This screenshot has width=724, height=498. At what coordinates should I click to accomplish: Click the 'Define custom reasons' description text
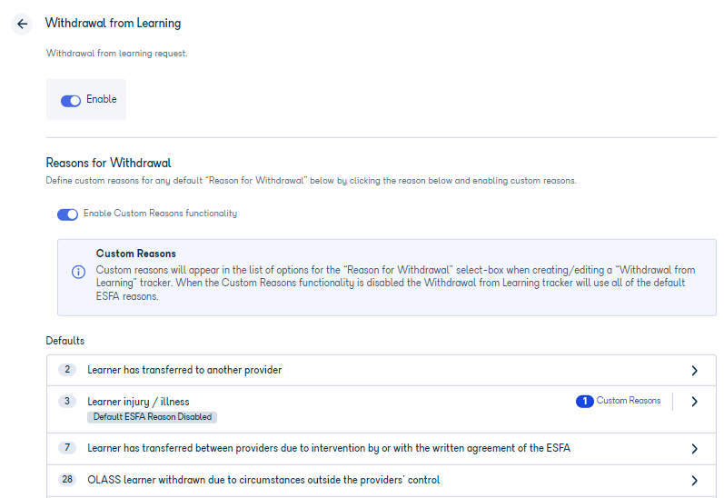[x=311, y=181]
